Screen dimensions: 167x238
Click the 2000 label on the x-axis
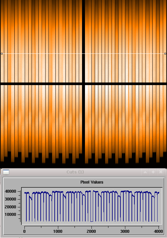coord(91,231)
